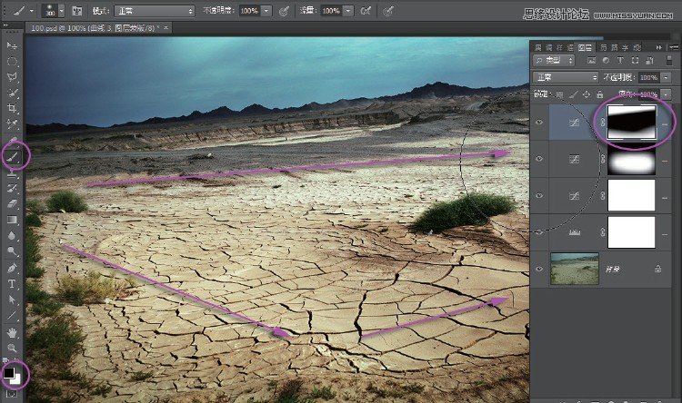Toggle lock transparent pixels
The image size is (682, 403).
point(560,94)
